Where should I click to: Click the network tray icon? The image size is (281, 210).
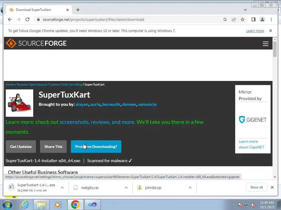pos(247,205)
